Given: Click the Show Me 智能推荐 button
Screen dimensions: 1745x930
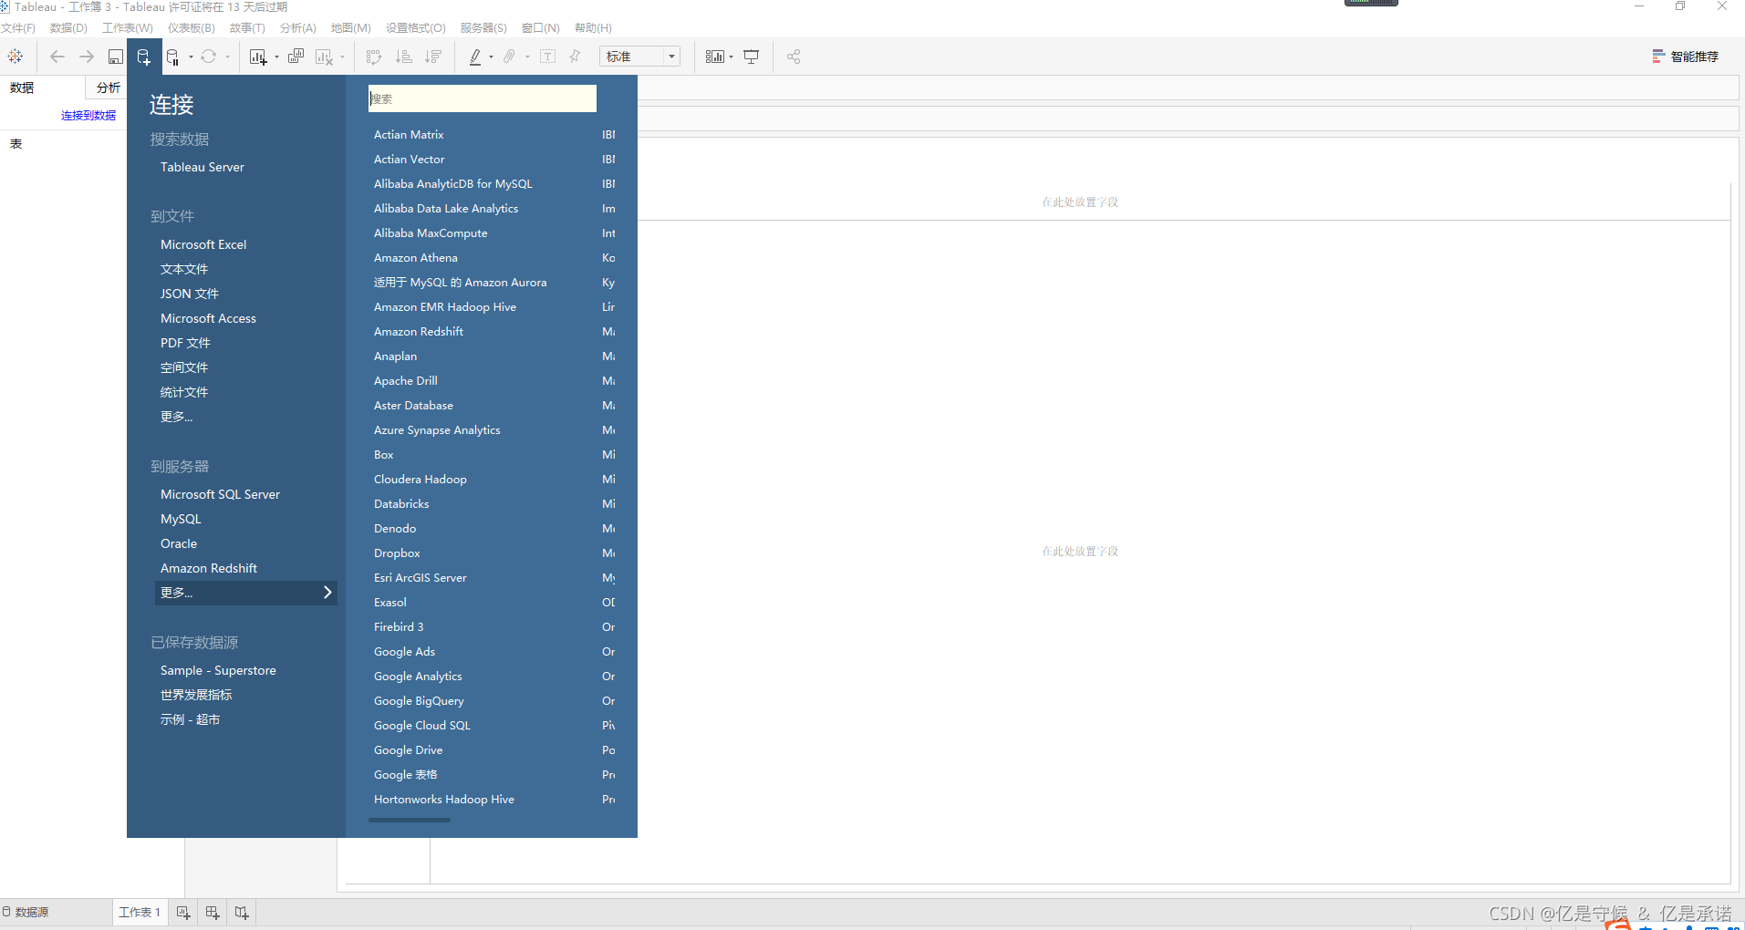Looking at the screenshot, I should pyautogui.click(x=1686, y=57).
